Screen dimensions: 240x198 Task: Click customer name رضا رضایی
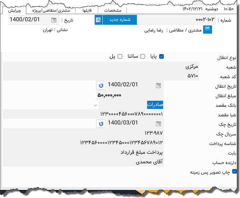tap(154, 30)
